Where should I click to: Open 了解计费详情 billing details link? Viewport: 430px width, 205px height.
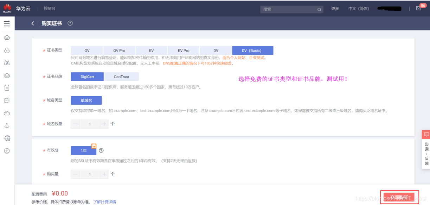(x=104, y=202)
